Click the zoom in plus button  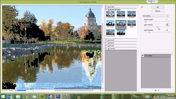tap(6, 90)
